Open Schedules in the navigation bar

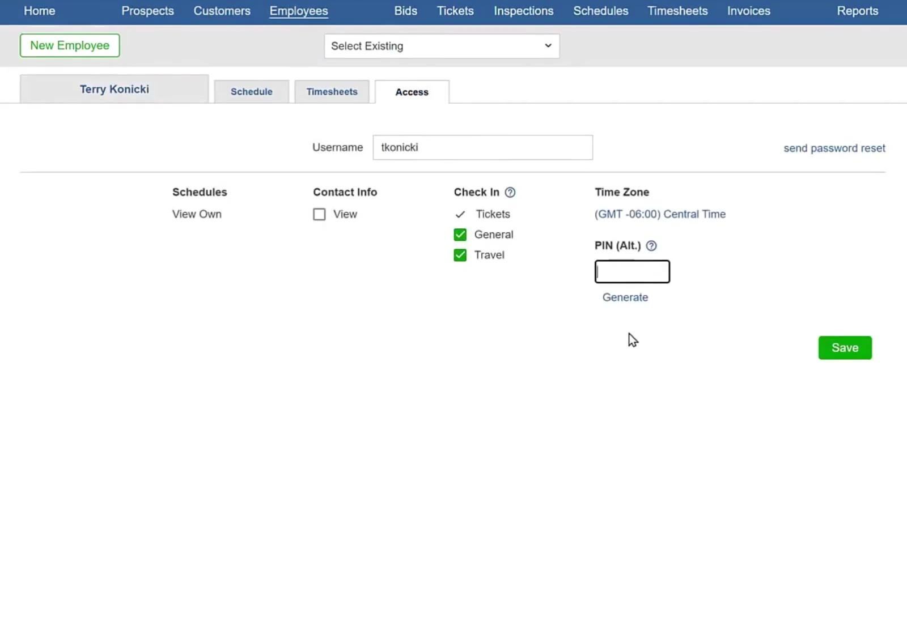601,11
